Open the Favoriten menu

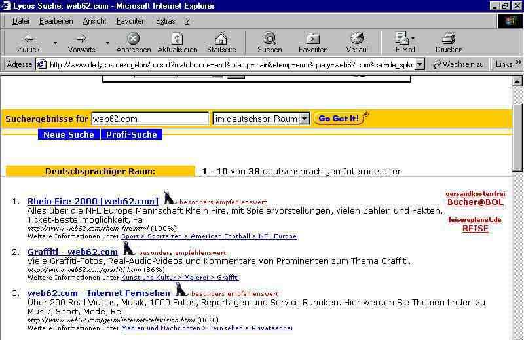click(x=131, y=21)
